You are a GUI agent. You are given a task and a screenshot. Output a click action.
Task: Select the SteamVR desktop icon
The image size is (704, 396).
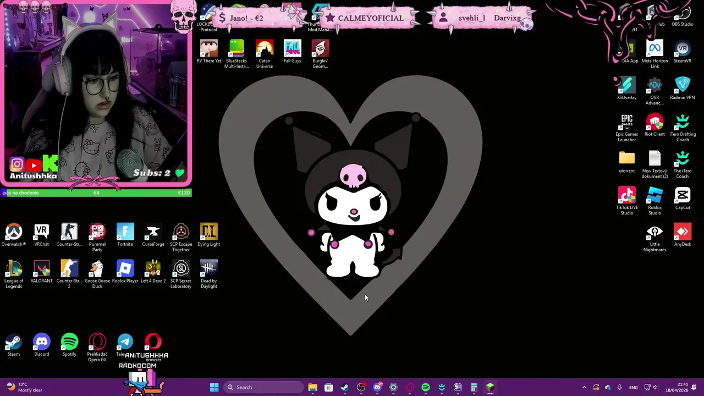[x=683, y=52]
